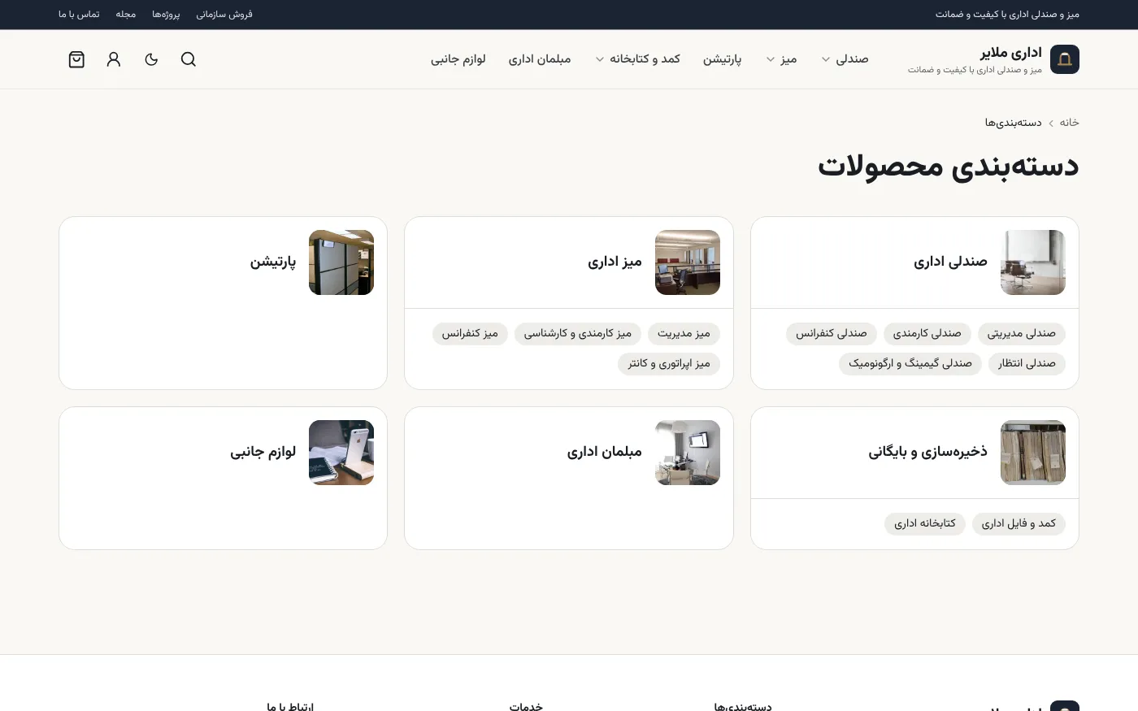Select the میز کارمندی و کارشناسی tag
The image size is (1138, 711).
(x=578, y=333)
